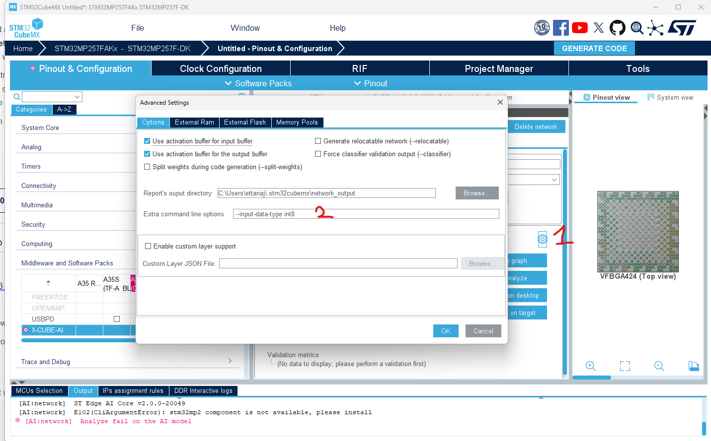Uncheck Use activation buffer for input buffer
The image size is (711, 441).
point(147,141)
